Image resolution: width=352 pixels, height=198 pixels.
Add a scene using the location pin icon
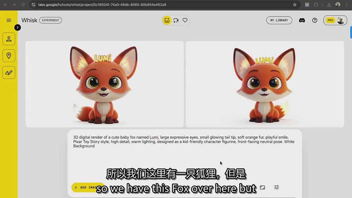(x=9, y=55)
